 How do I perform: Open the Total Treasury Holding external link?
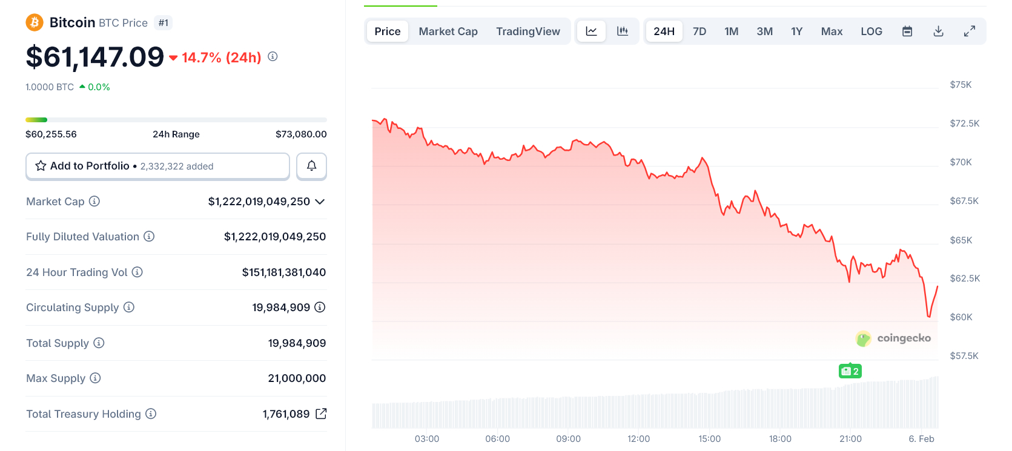pos(321,414)
